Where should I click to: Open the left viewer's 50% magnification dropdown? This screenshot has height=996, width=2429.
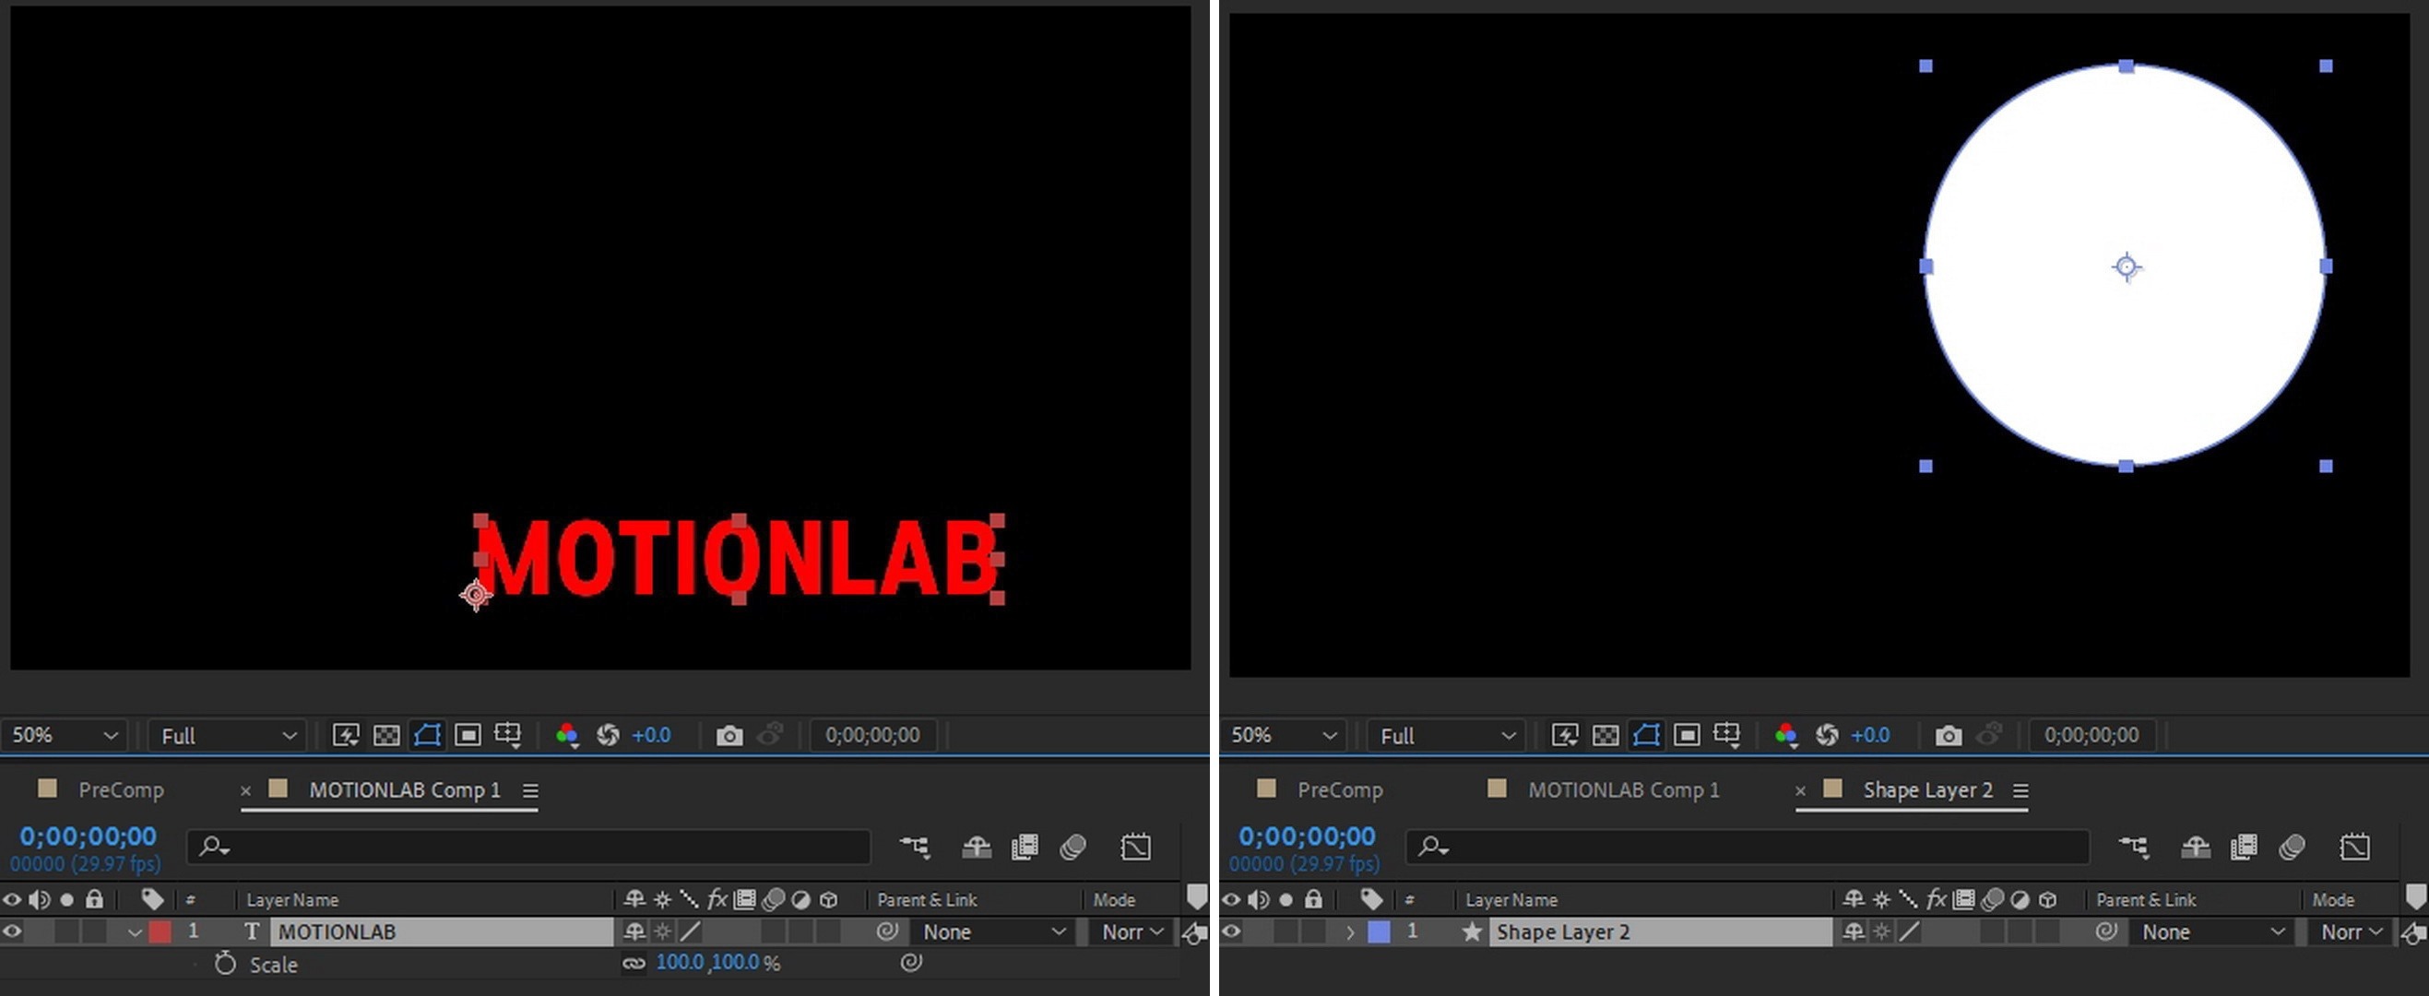click(x=65, y=735)
